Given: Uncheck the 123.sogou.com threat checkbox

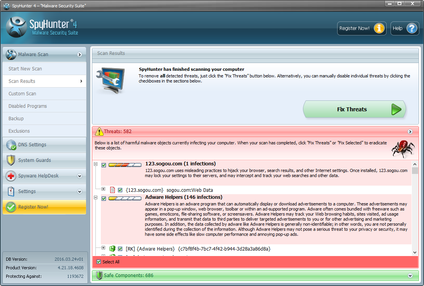Looking at the screenshot, I should click(104, 165).
